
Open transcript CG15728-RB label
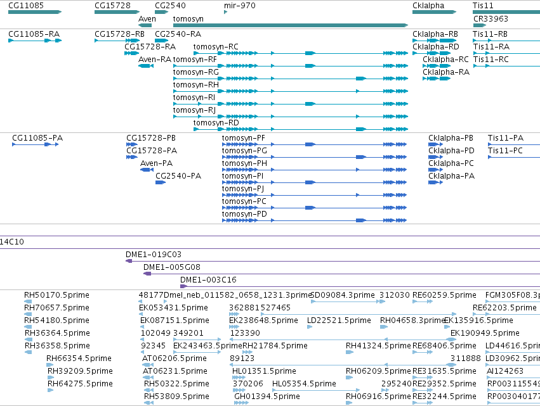[119, 34]
